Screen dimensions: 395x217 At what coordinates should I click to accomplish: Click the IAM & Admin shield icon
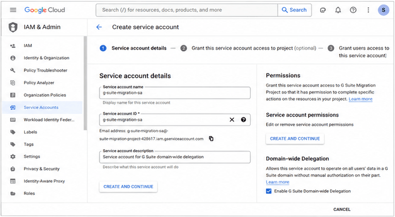pos(13,27)
